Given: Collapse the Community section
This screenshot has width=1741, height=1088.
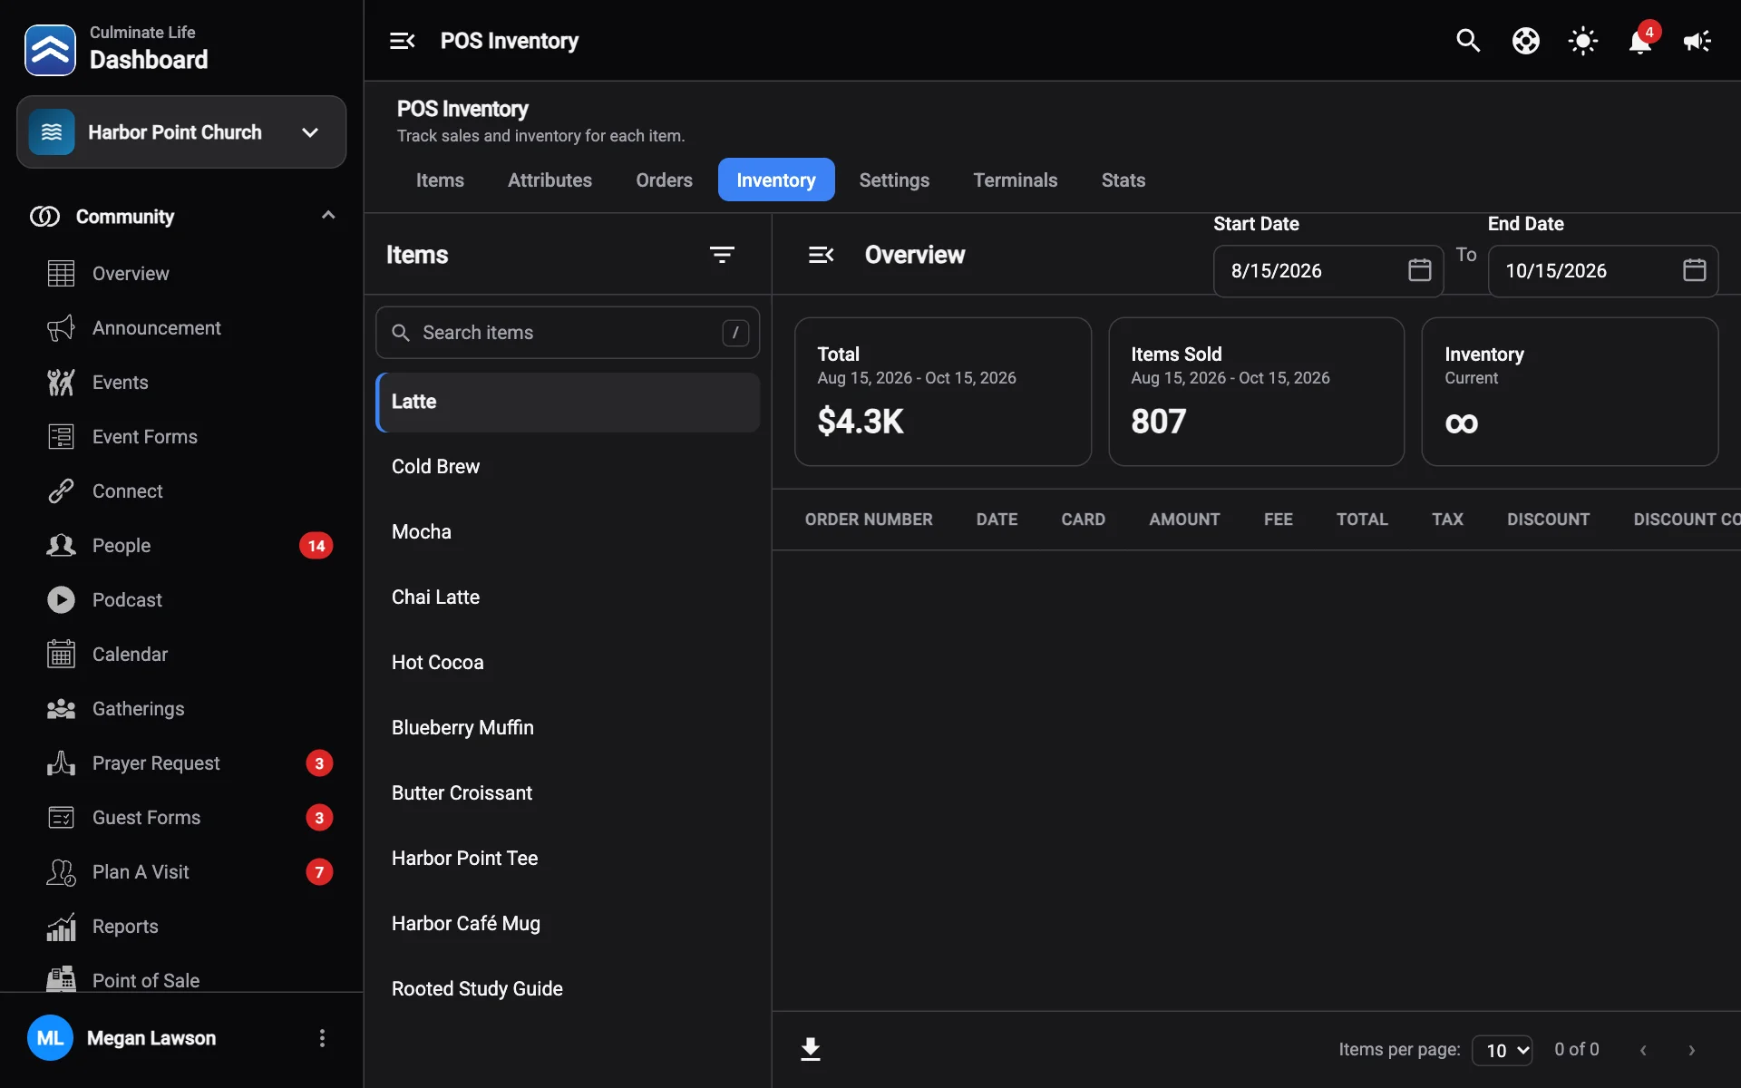Looking at the screenshot, I should 328,216.
